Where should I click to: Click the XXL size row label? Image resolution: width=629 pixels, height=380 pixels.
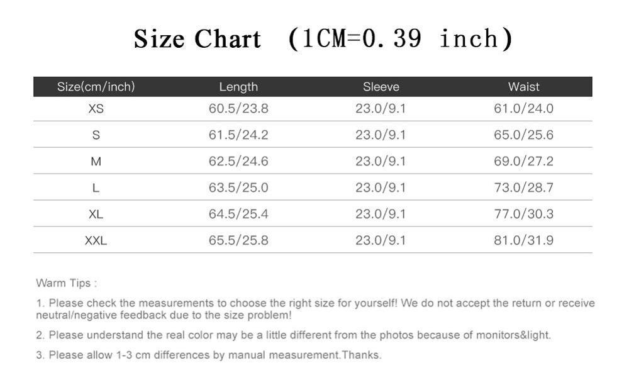pyautogui.click(x=96, y=241)
